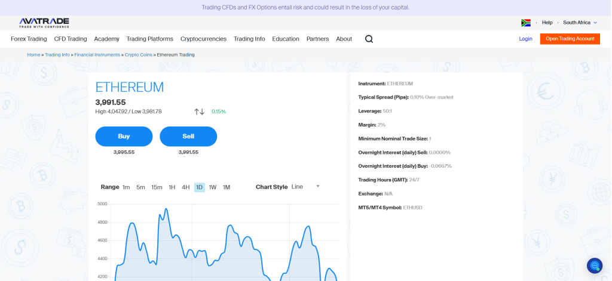Open the Trading Platforms menu

150,39
